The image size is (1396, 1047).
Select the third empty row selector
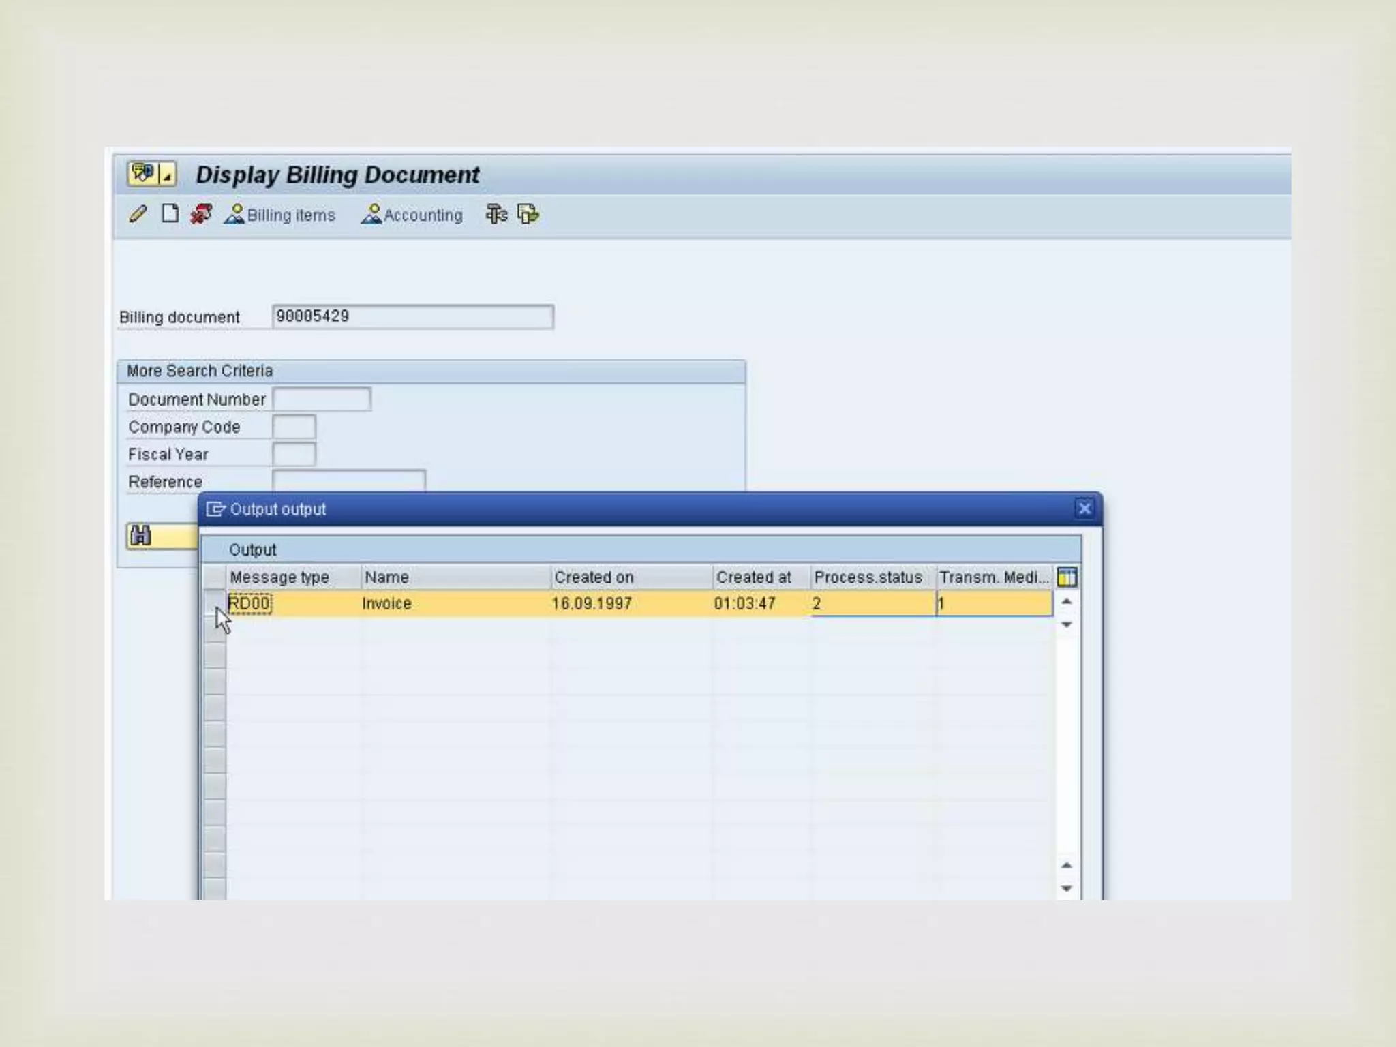point(215,681)
